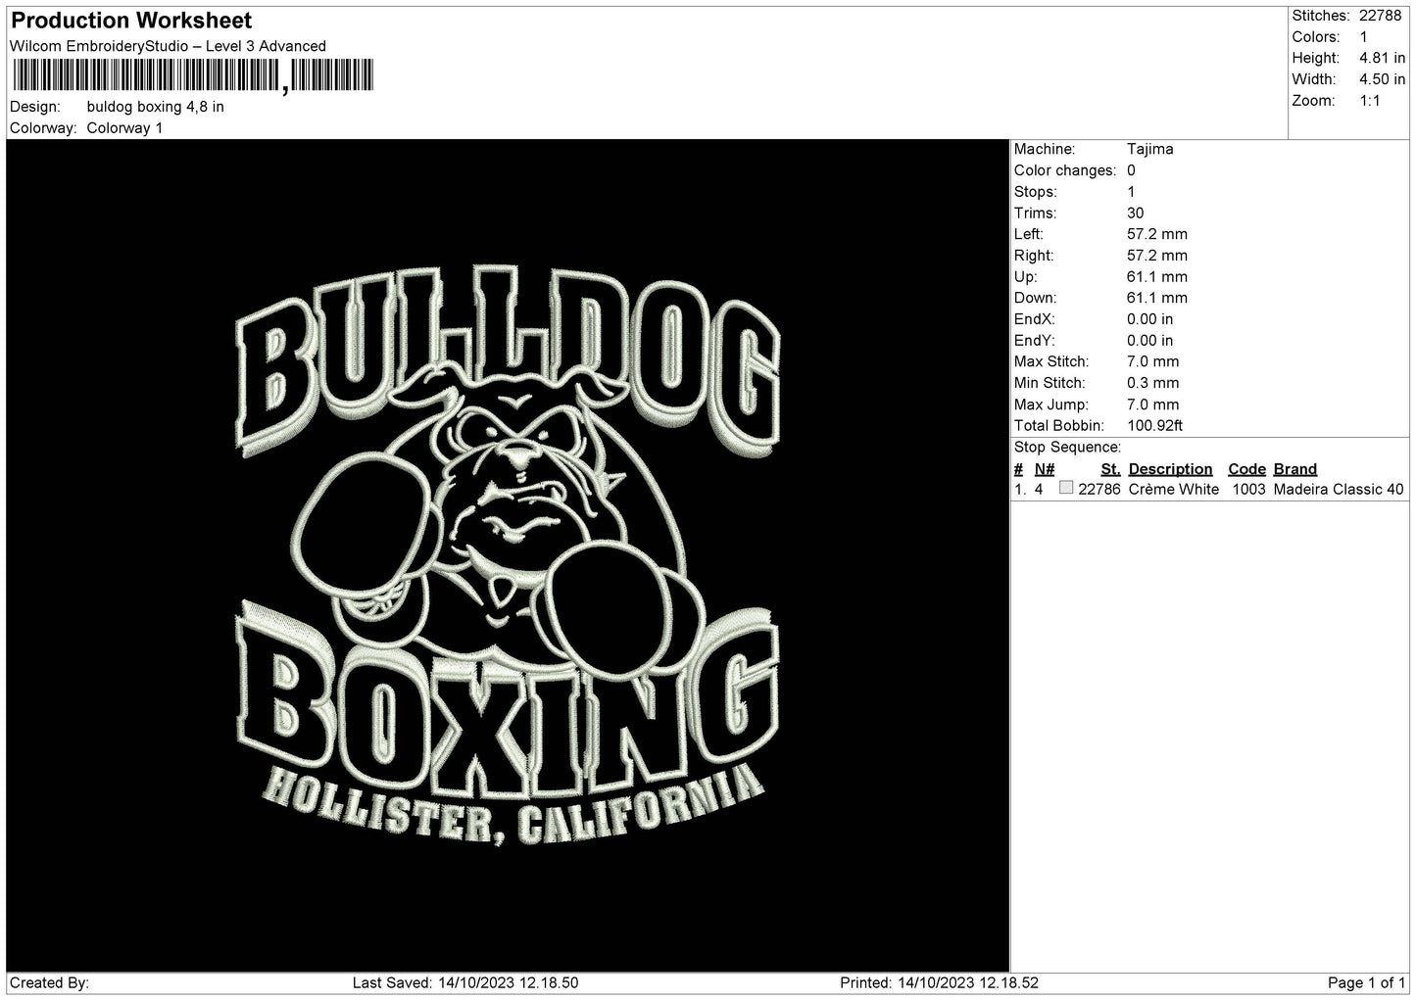Click the 'Colorway:' label

[43, 128]
